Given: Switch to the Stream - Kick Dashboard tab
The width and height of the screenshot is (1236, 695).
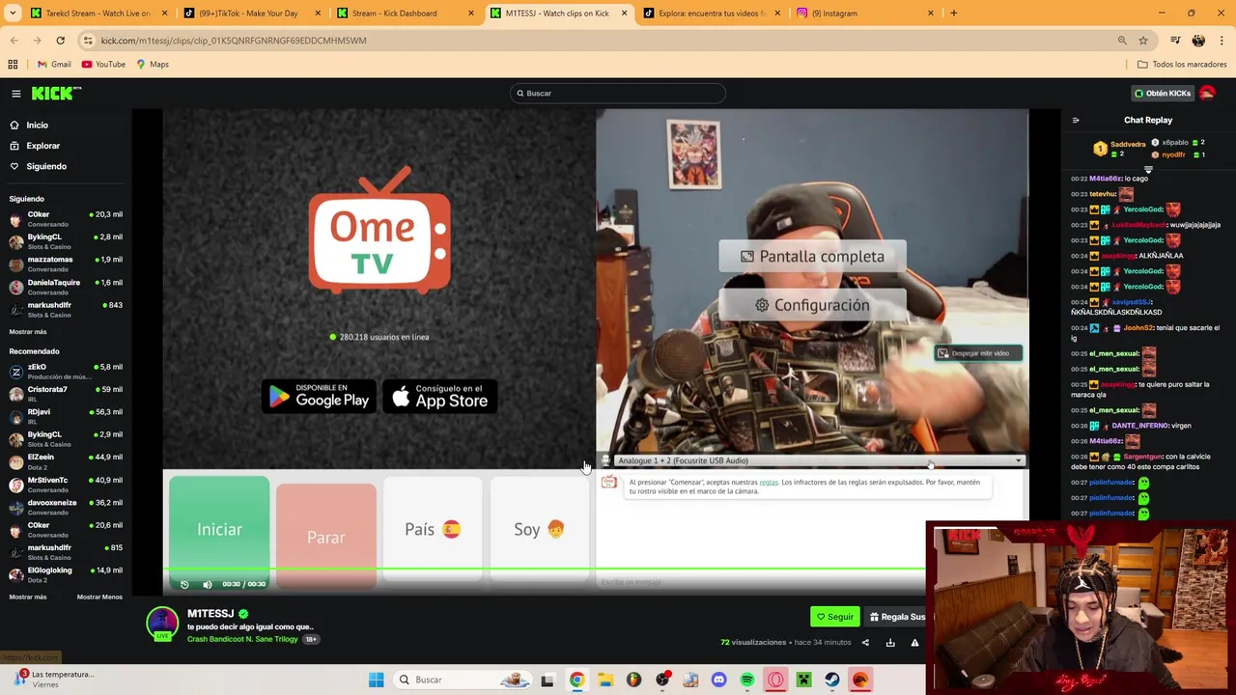Looking at the screenshot, I should pyautogui.click(x=405, y=14).
